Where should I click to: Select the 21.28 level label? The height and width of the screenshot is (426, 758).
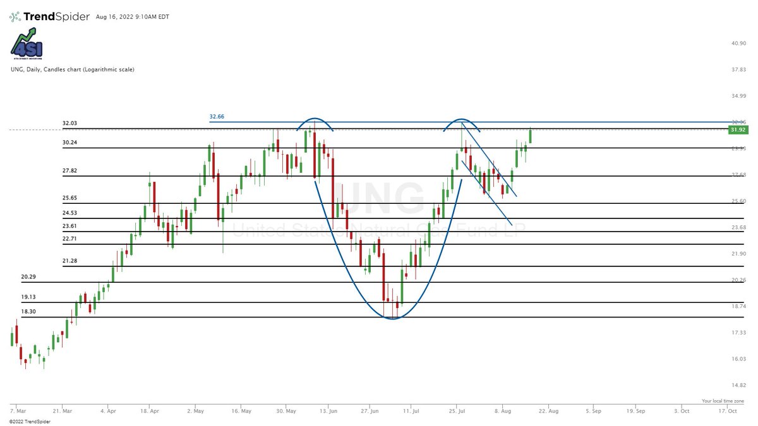(69, 261)
